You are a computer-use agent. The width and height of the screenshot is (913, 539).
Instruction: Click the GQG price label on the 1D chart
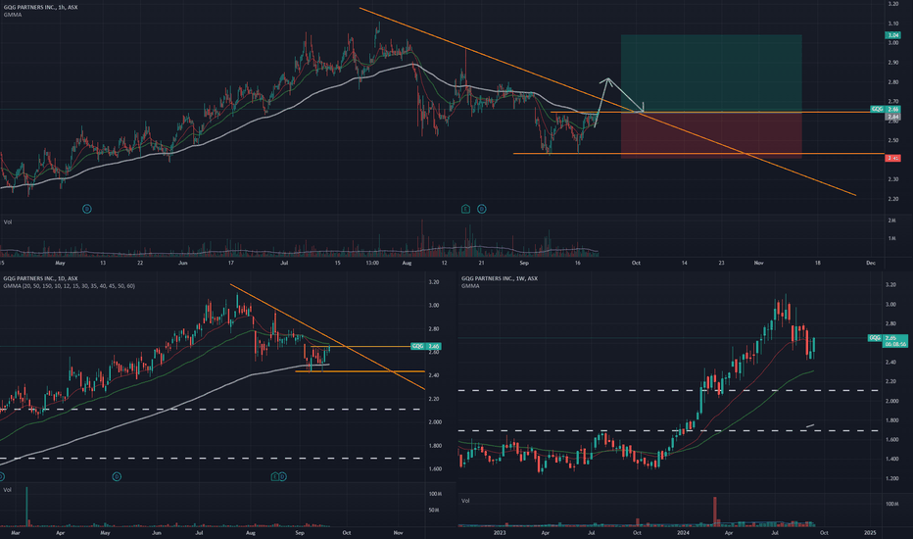coord(425,346)
